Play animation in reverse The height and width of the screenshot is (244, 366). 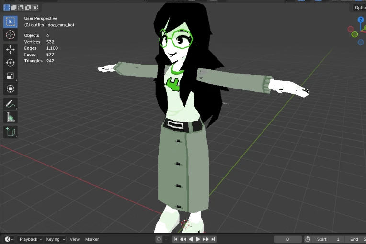click(x=191, y=239)
